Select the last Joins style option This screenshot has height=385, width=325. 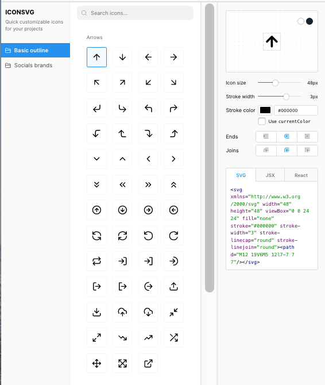click(x=307, y=151)
